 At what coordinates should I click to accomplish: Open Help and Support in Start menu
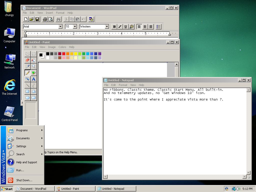(x=25, y=162)
